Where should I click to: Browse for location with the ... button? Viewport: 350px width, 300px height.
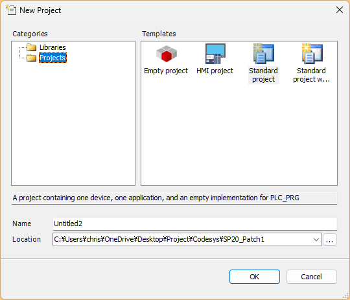(x=330, y=240)
